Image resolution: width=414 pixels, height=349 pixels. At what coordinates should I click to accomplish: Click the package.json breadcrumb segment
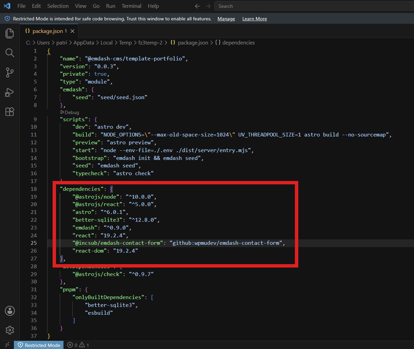tap(189, 43)
